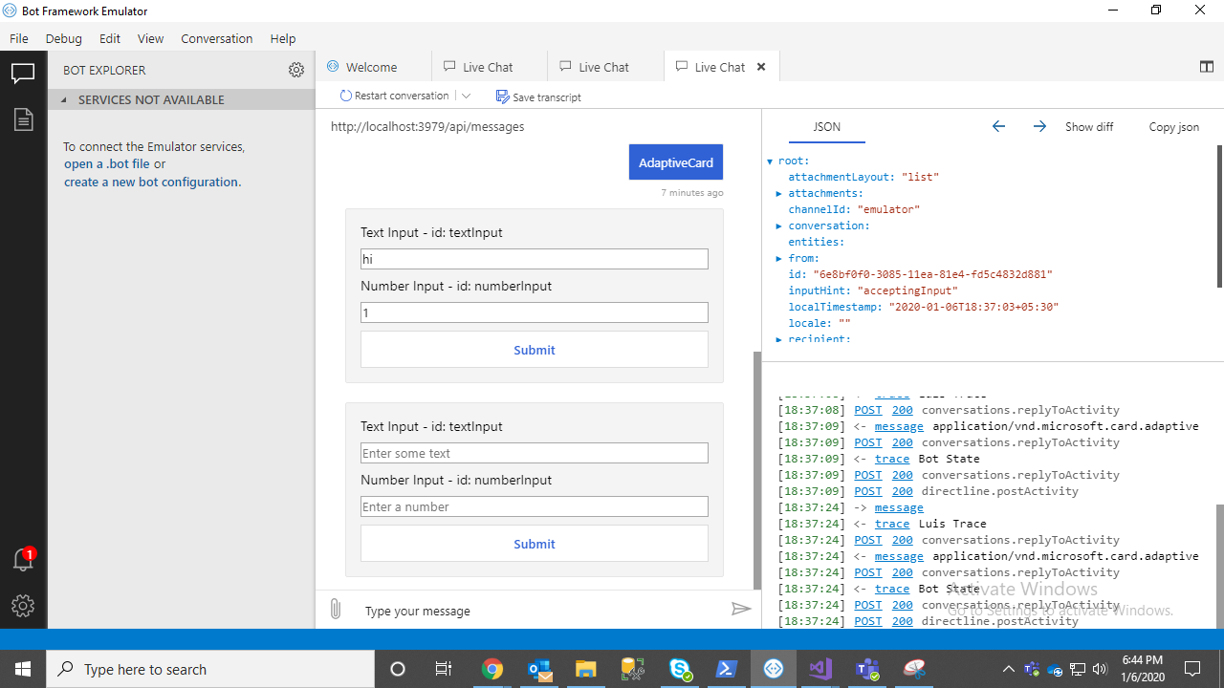Click the open a .bot file link

point(107,164)
